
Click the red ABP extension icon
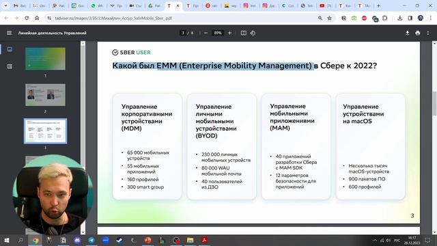364,18
